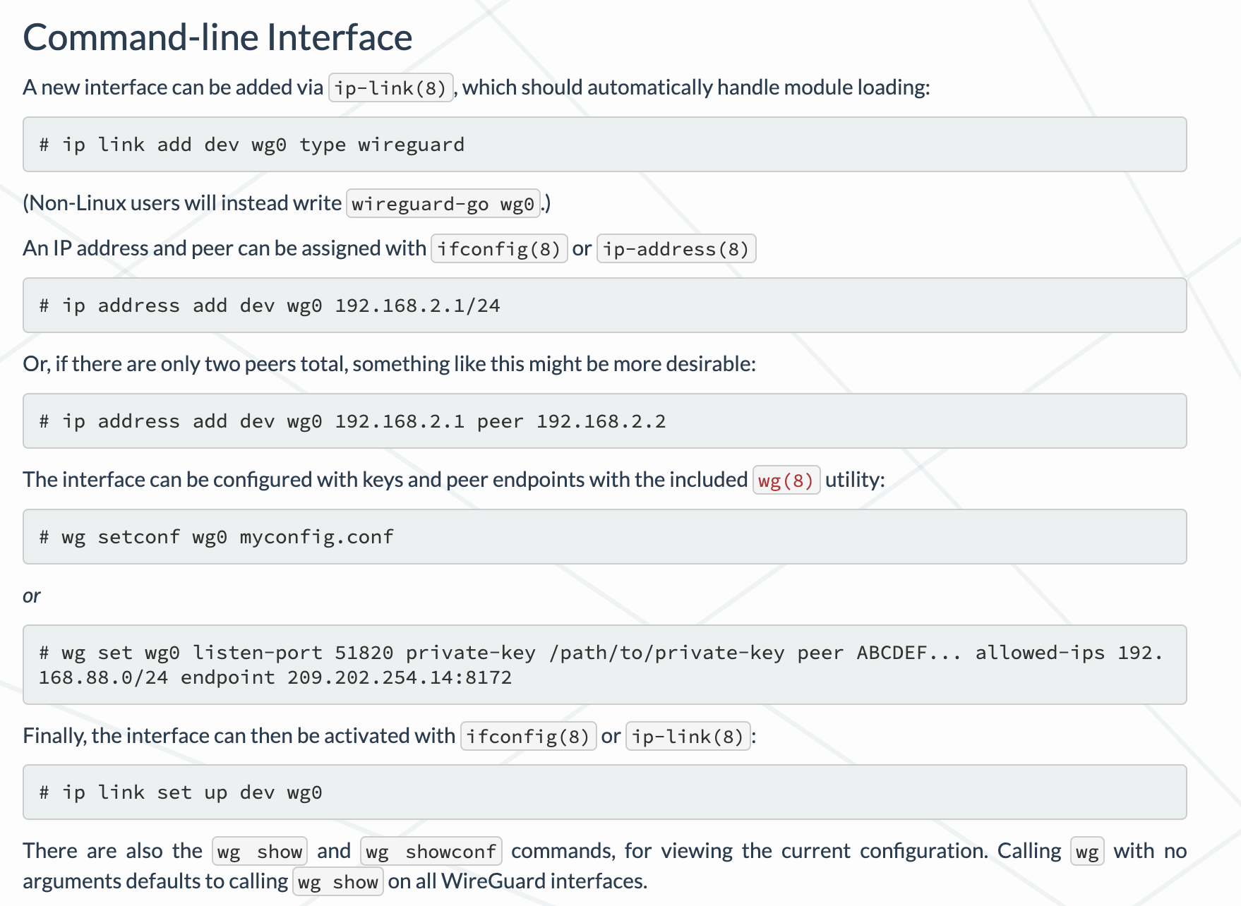Click the 'wg show' code in the last line
The image size is (1241, 906).
click(338, 882)
